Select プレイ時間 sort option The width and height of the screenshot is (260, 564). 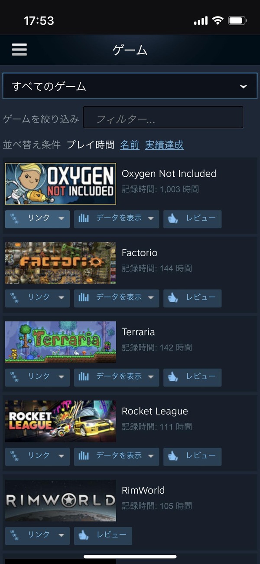[x=91, y=145]
